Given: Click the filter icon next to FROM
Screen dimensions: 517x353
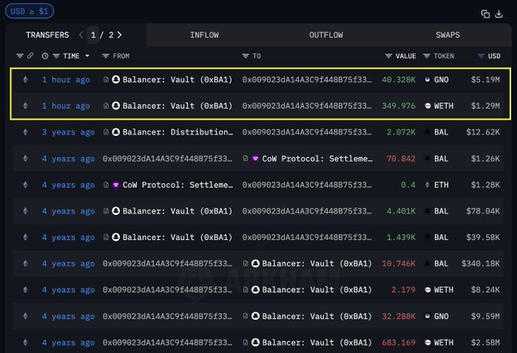Looking at the screenshot, I should 106,56.
